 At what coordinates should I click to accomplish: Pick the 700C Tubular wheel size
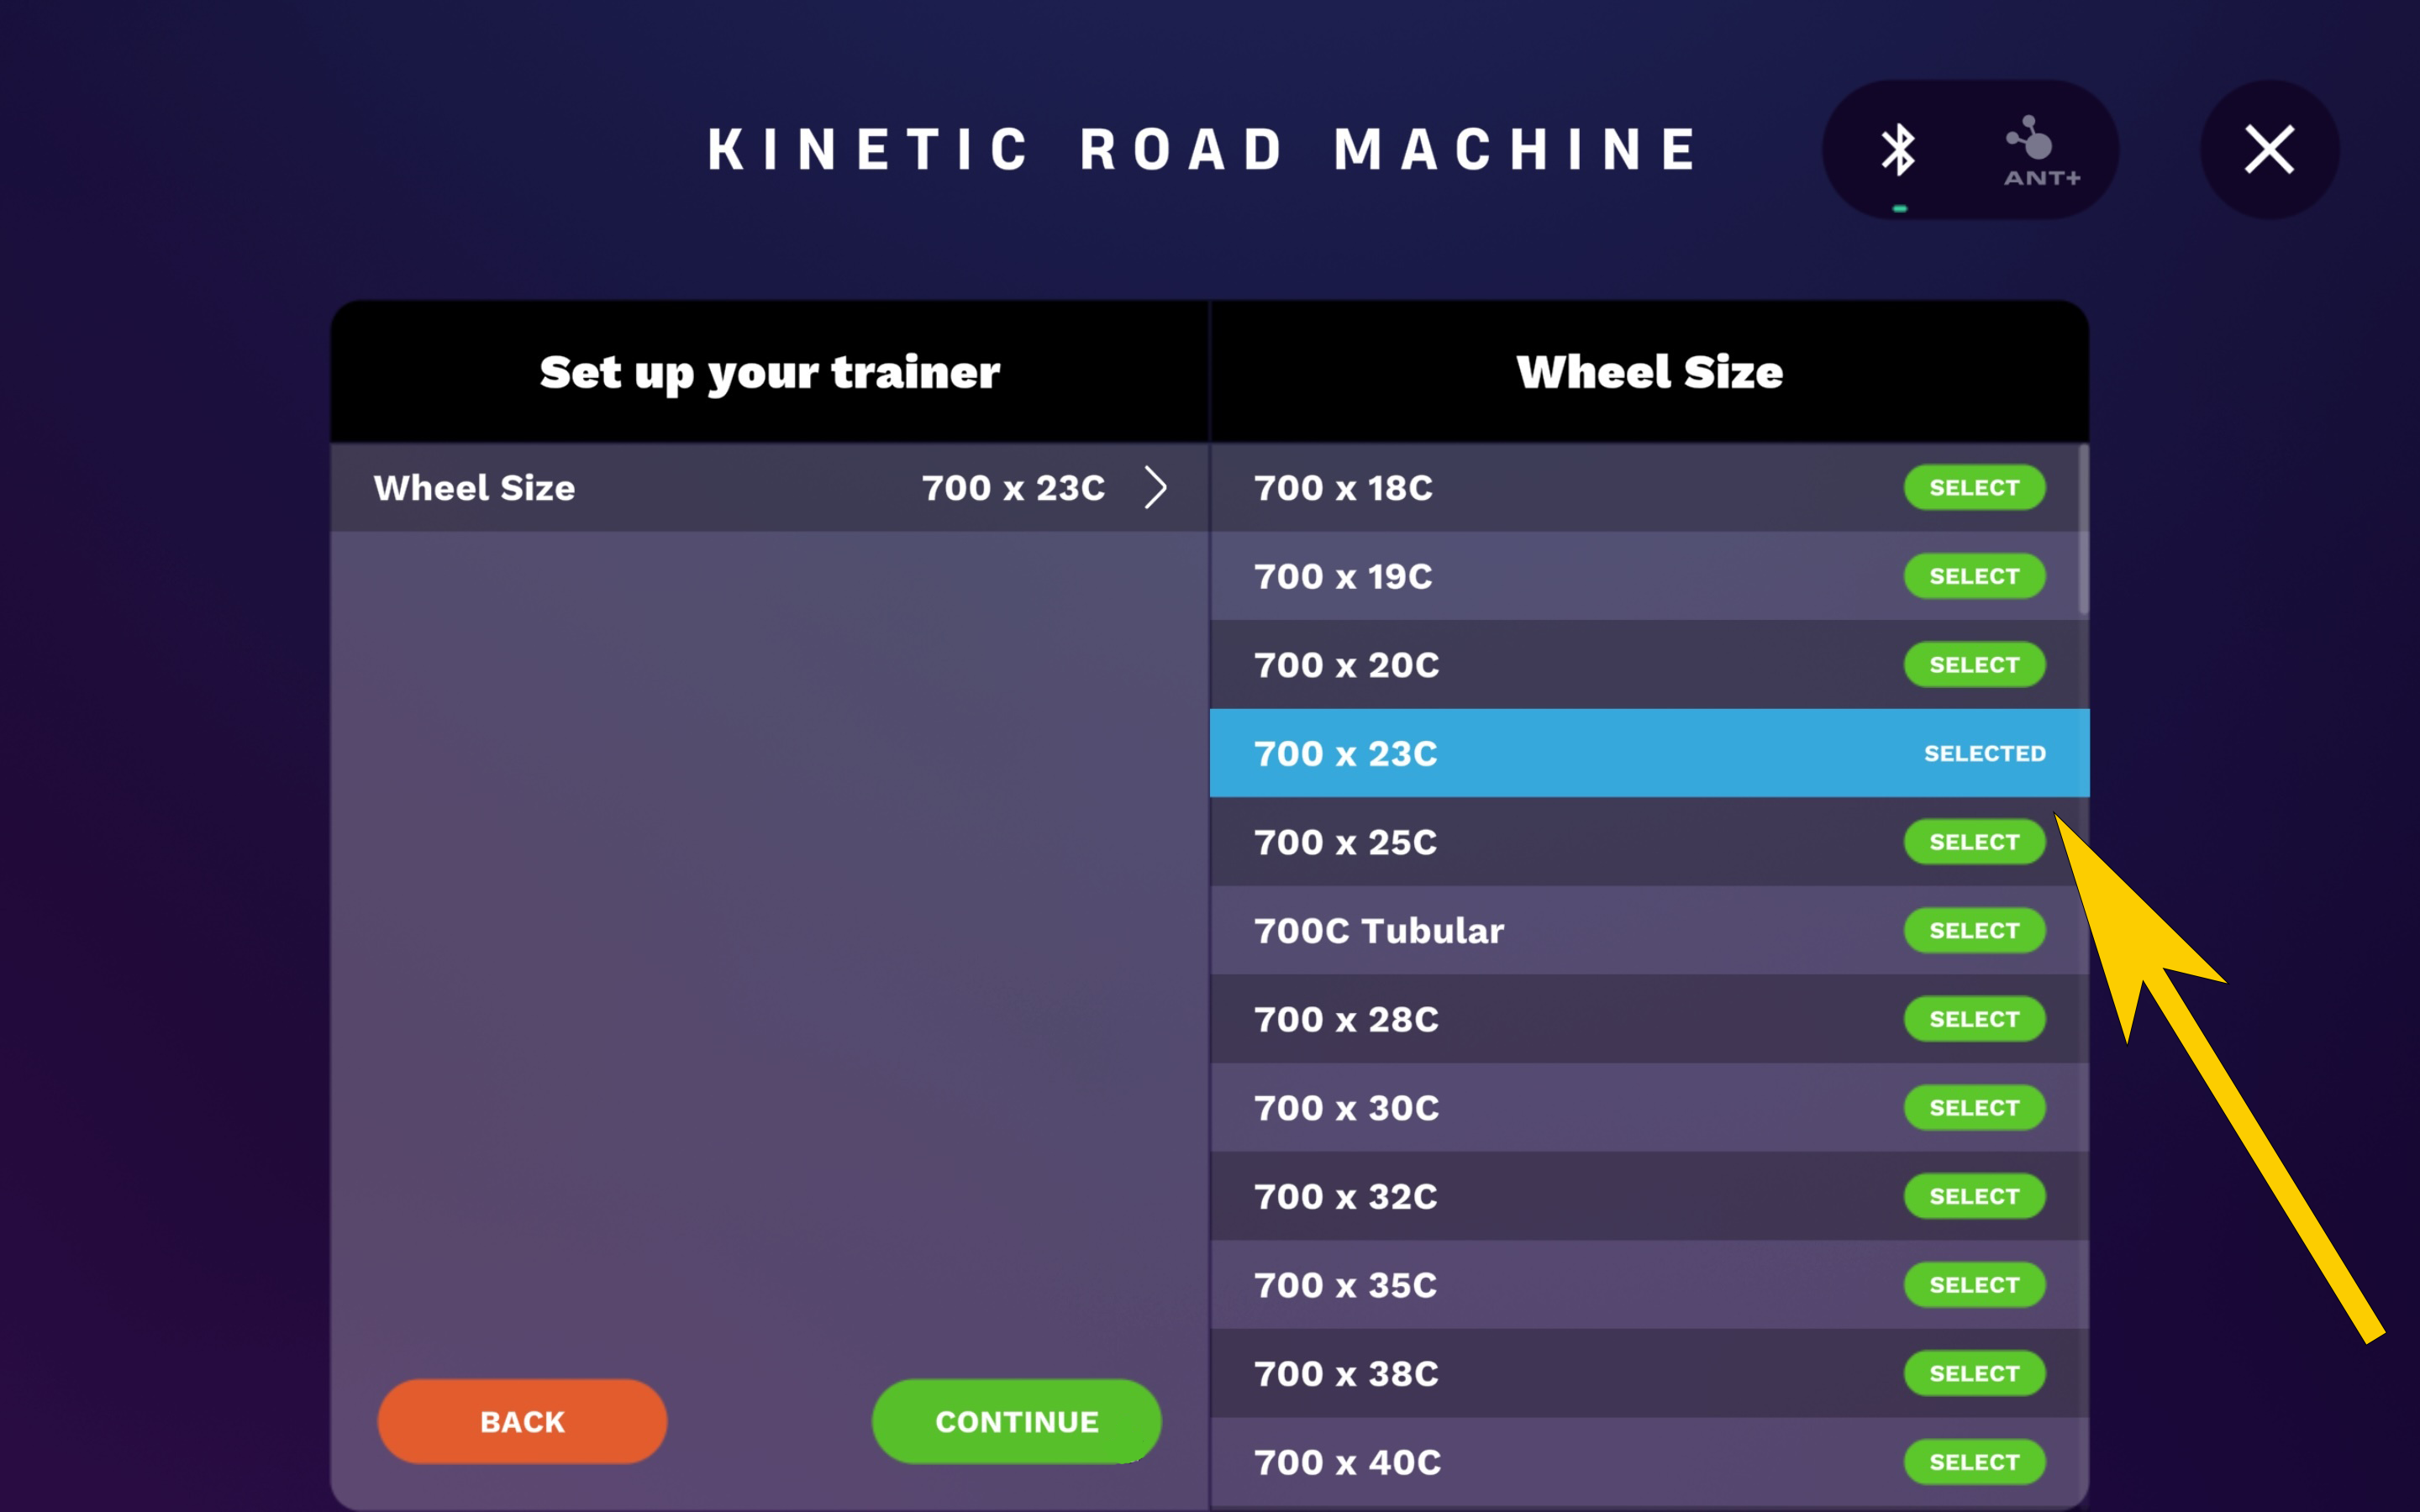coord(1973,931)
